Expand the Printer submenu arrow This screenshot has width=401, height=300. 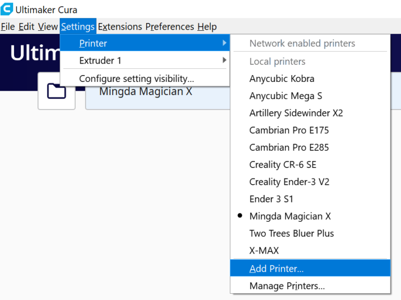pyautogui.click(x=225, y=43)
